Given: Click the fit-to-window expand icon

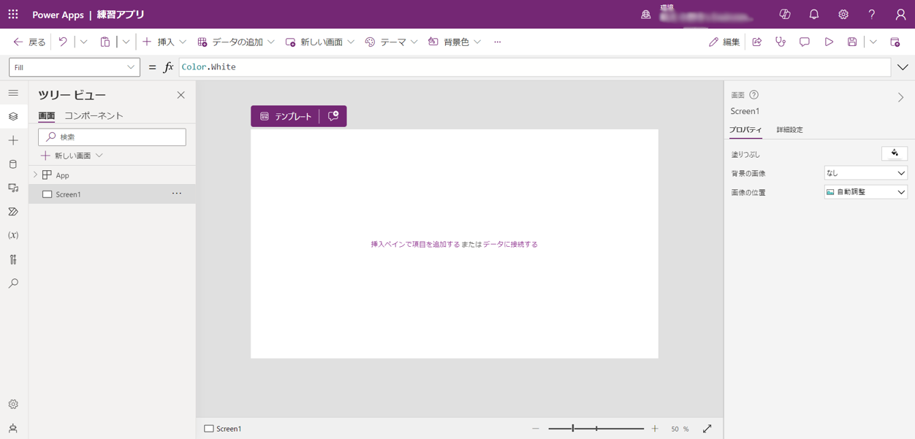Looking at the screenshot, I should (x=707, y=429).
